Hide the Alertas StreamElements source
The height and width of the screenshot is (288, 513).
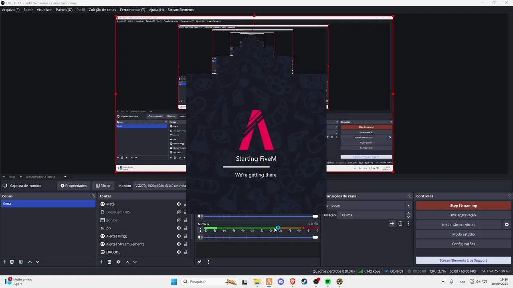click(x=179, y=244)
